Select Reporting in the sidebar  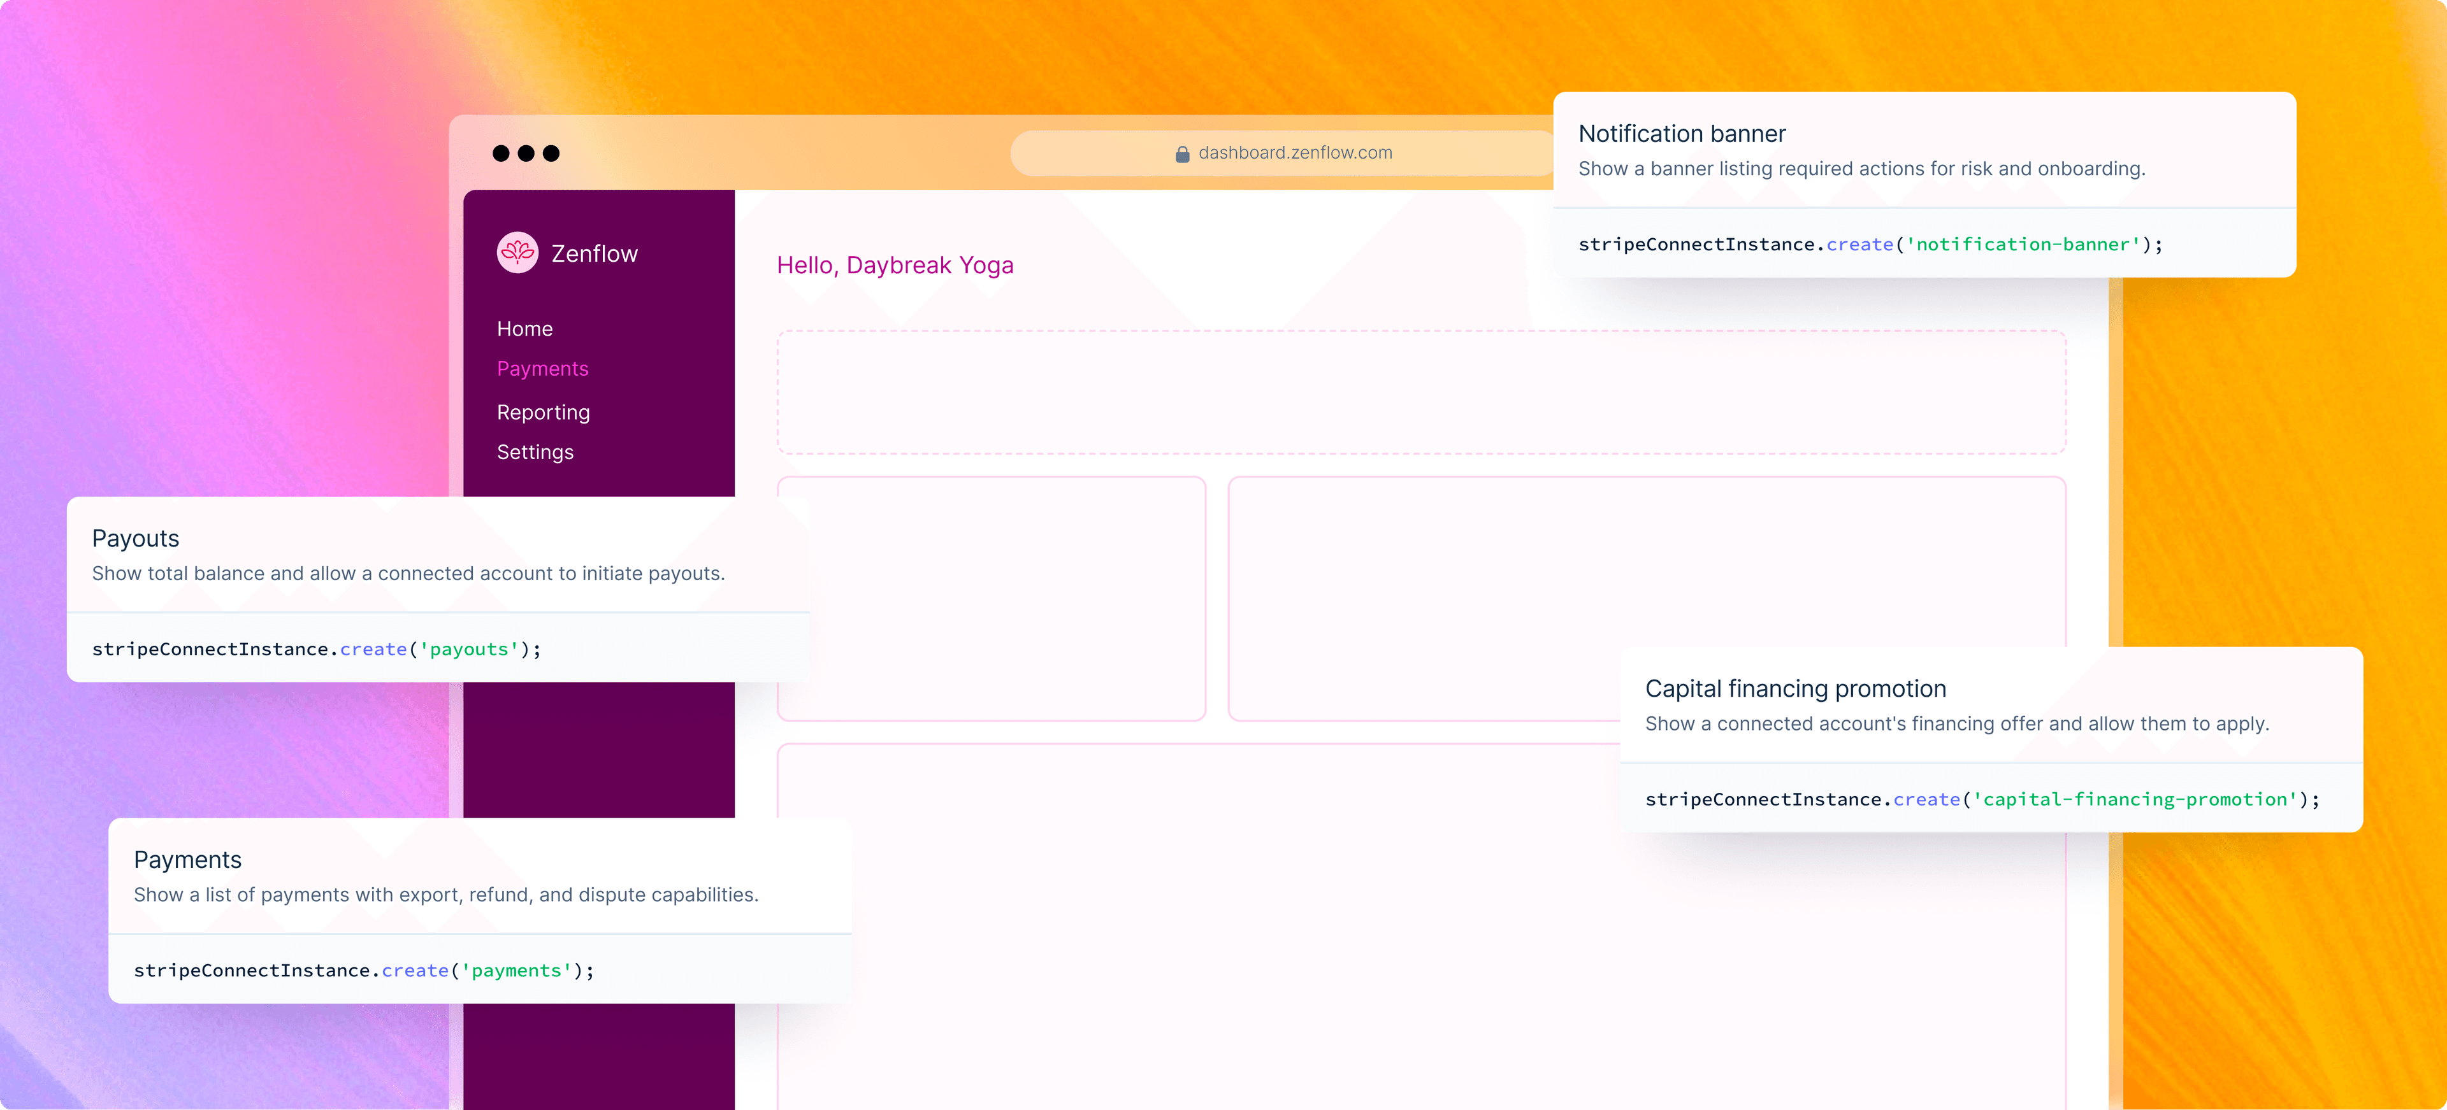tap(542, 412)
